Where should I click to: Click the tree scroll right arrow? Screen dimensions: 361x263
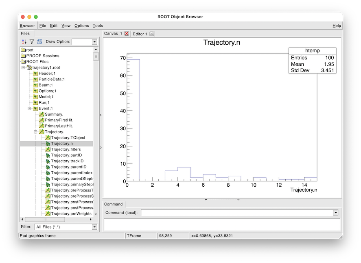[91, 220]
